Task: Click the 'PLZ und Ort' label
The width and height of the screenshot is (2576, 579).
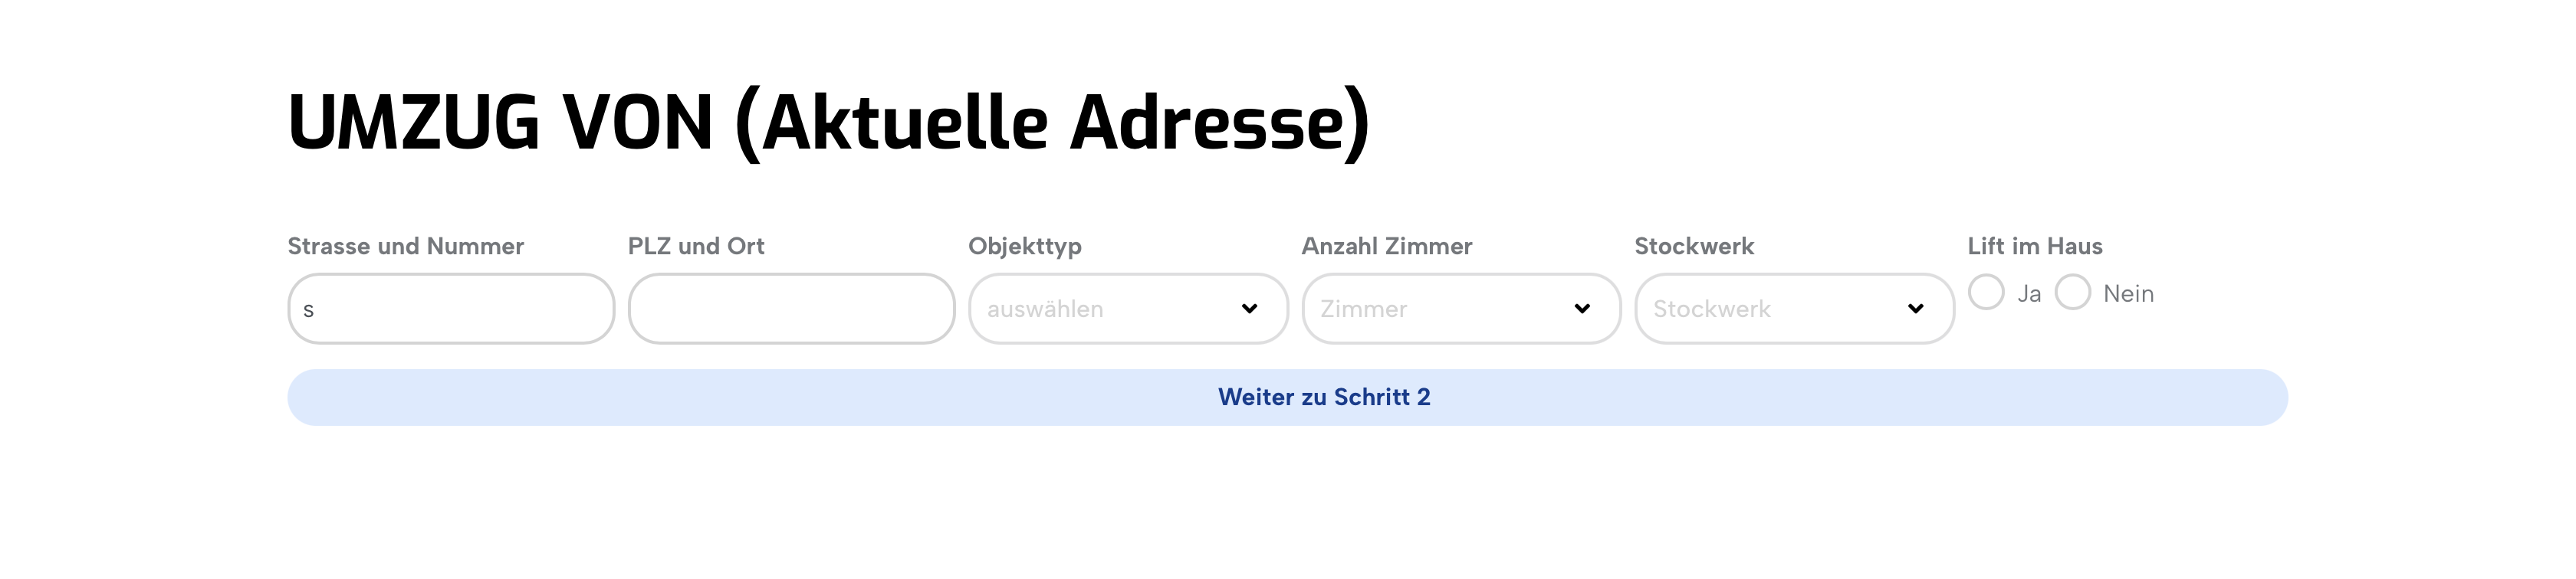Action: [x=696, y=247]
